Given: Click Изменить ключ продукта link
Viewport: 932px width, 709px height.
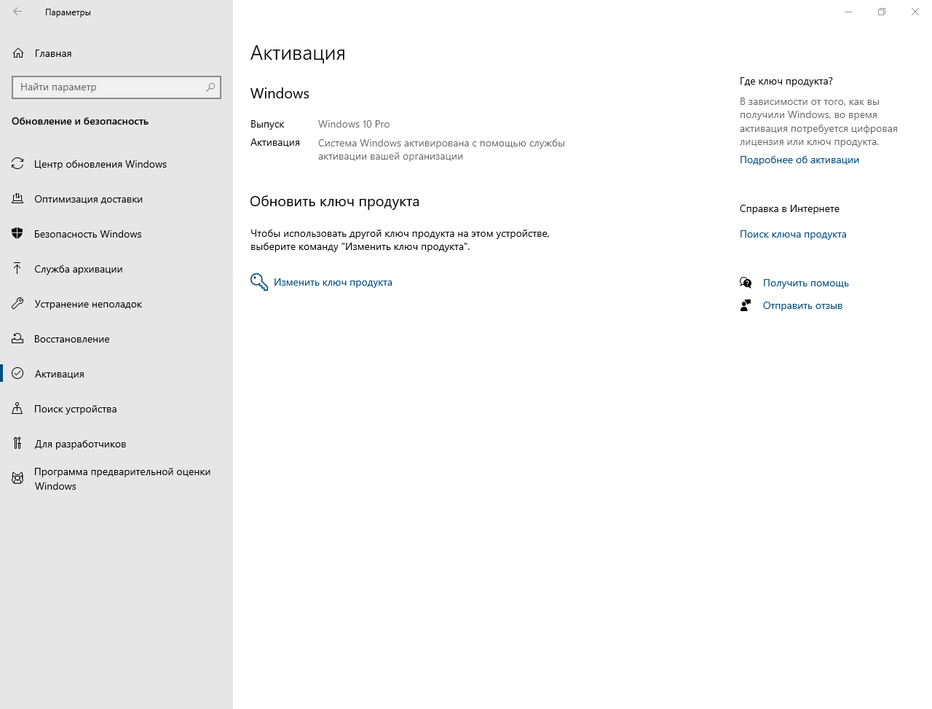Looking at the screenshot, I should click(x=333, y=282).
